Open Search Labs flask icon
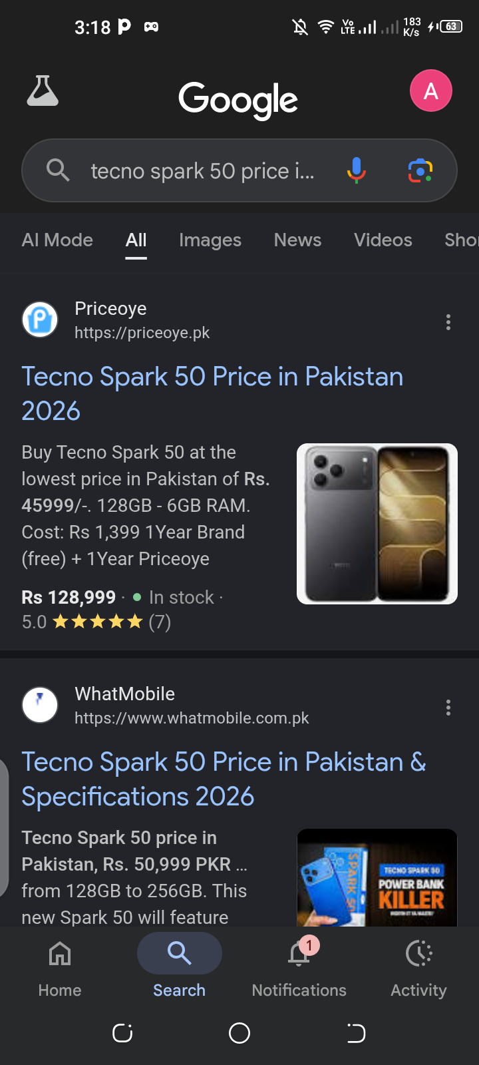Image resolution: width=479 pixels, height=1065 pixels. coord(43,91)
